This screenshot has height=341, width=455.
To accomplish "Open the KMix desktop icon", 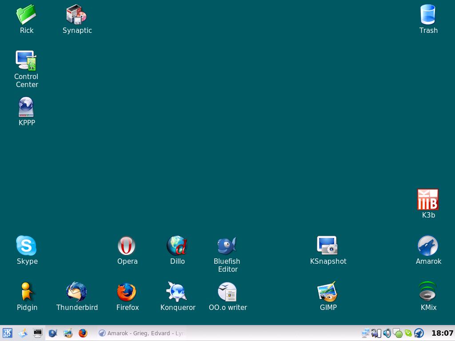I will point(428,292).
